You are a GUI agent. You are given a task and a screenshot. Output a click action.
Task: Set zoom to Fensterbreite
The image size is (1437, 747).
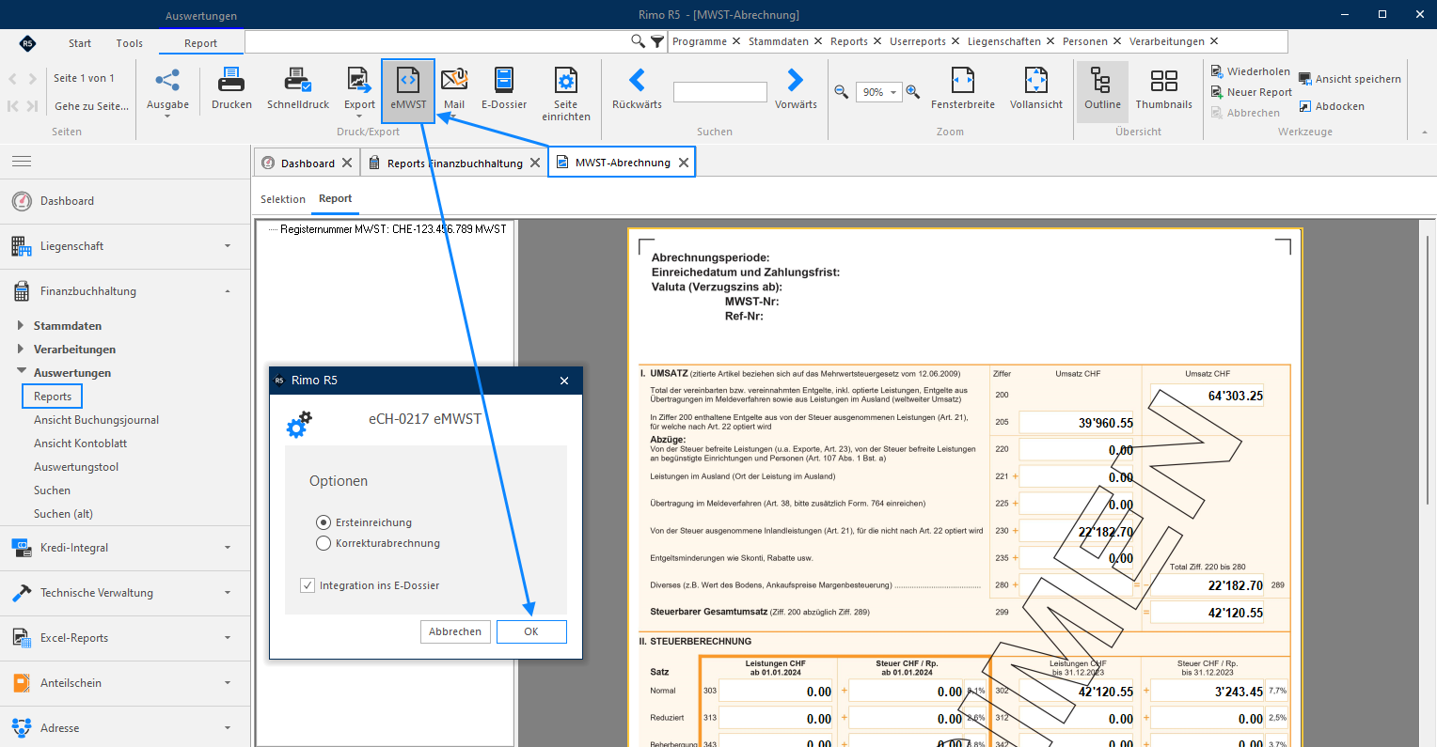pyautogui.click(x=963, y=89)
